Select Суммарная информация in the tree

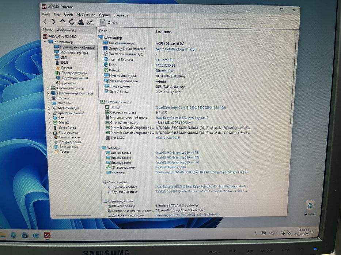[74, 47]
